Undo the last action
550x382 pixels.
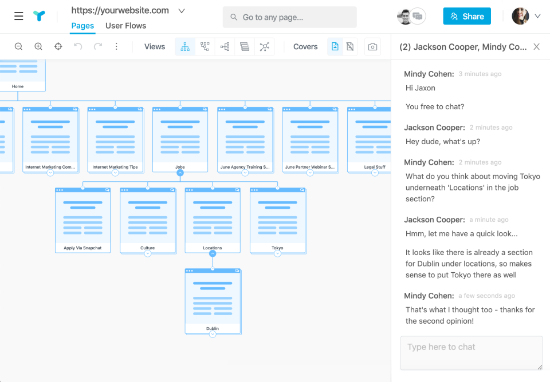click(78, 46)
